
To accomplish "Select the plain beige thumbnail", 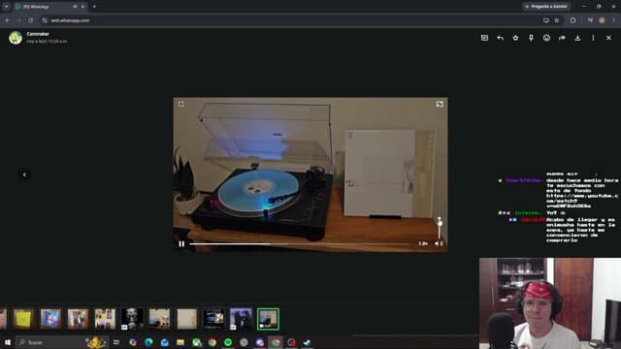I will [x=186, y=319].
